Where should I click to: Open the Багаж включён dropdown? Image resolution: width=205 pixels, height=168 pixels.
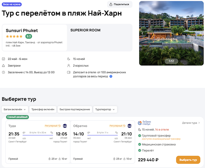14,109
